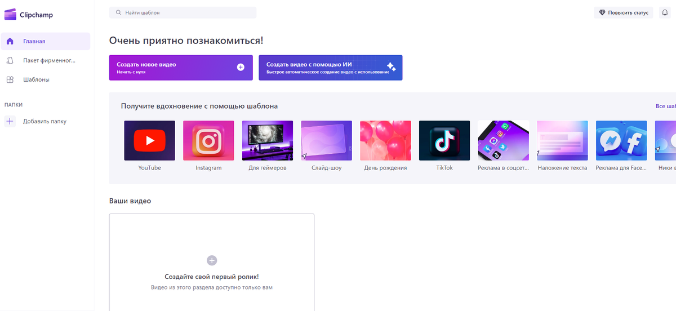Viewport: 676px width, 311px height.
Task: Select the YouTube template thumbnail
Action: click(150, 141)
